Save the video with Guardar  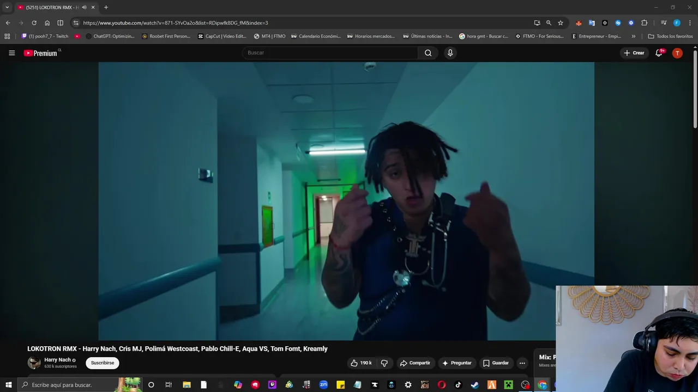(x=496, y=363)
